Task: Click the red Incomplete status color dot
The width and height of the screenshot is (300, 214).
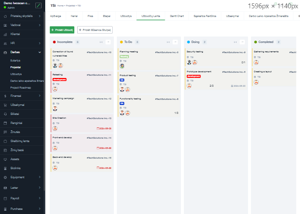Action: click(54, 42)
